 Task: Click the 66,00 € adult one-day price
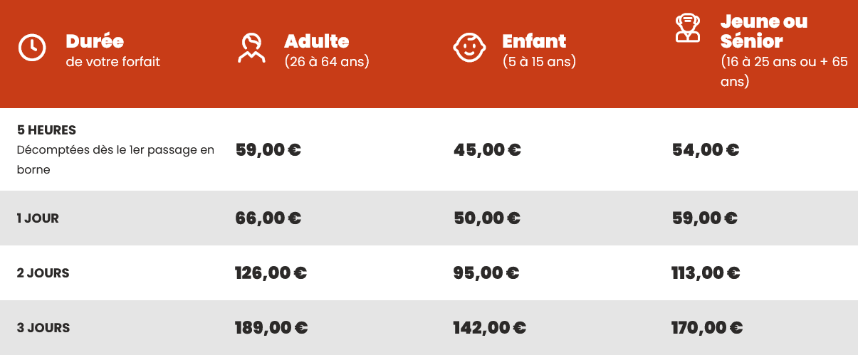coord(268,218)
